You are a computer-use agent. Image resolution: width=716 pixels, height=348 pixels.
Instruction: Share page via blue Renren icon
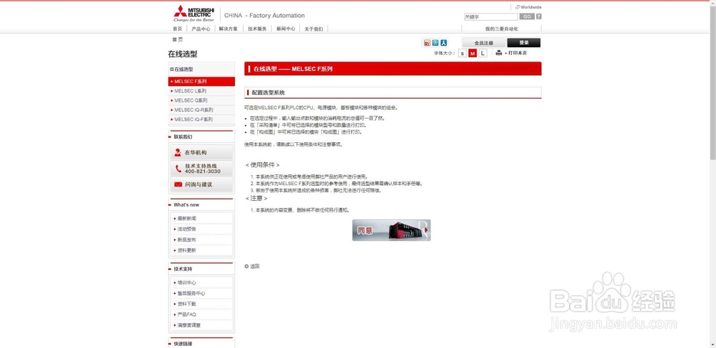[443, 43]
